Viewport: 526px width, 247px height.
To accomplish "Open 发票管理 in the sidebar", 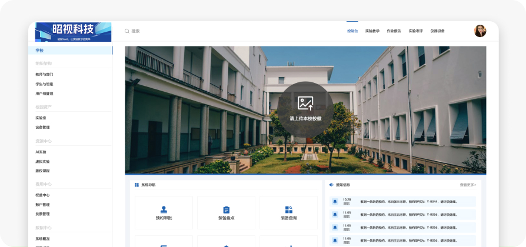I will tap(42, 214).
